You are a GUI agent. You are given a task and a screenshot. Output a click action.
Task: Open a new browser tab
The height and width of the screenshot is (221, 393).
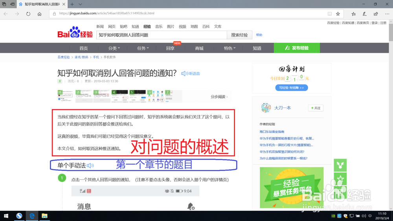[72, 4]
